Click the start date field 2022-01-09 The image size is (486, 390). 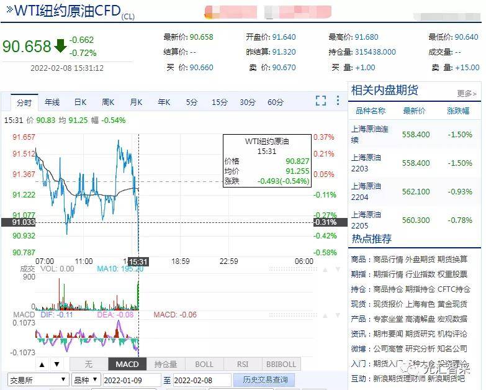click(132, 380)
